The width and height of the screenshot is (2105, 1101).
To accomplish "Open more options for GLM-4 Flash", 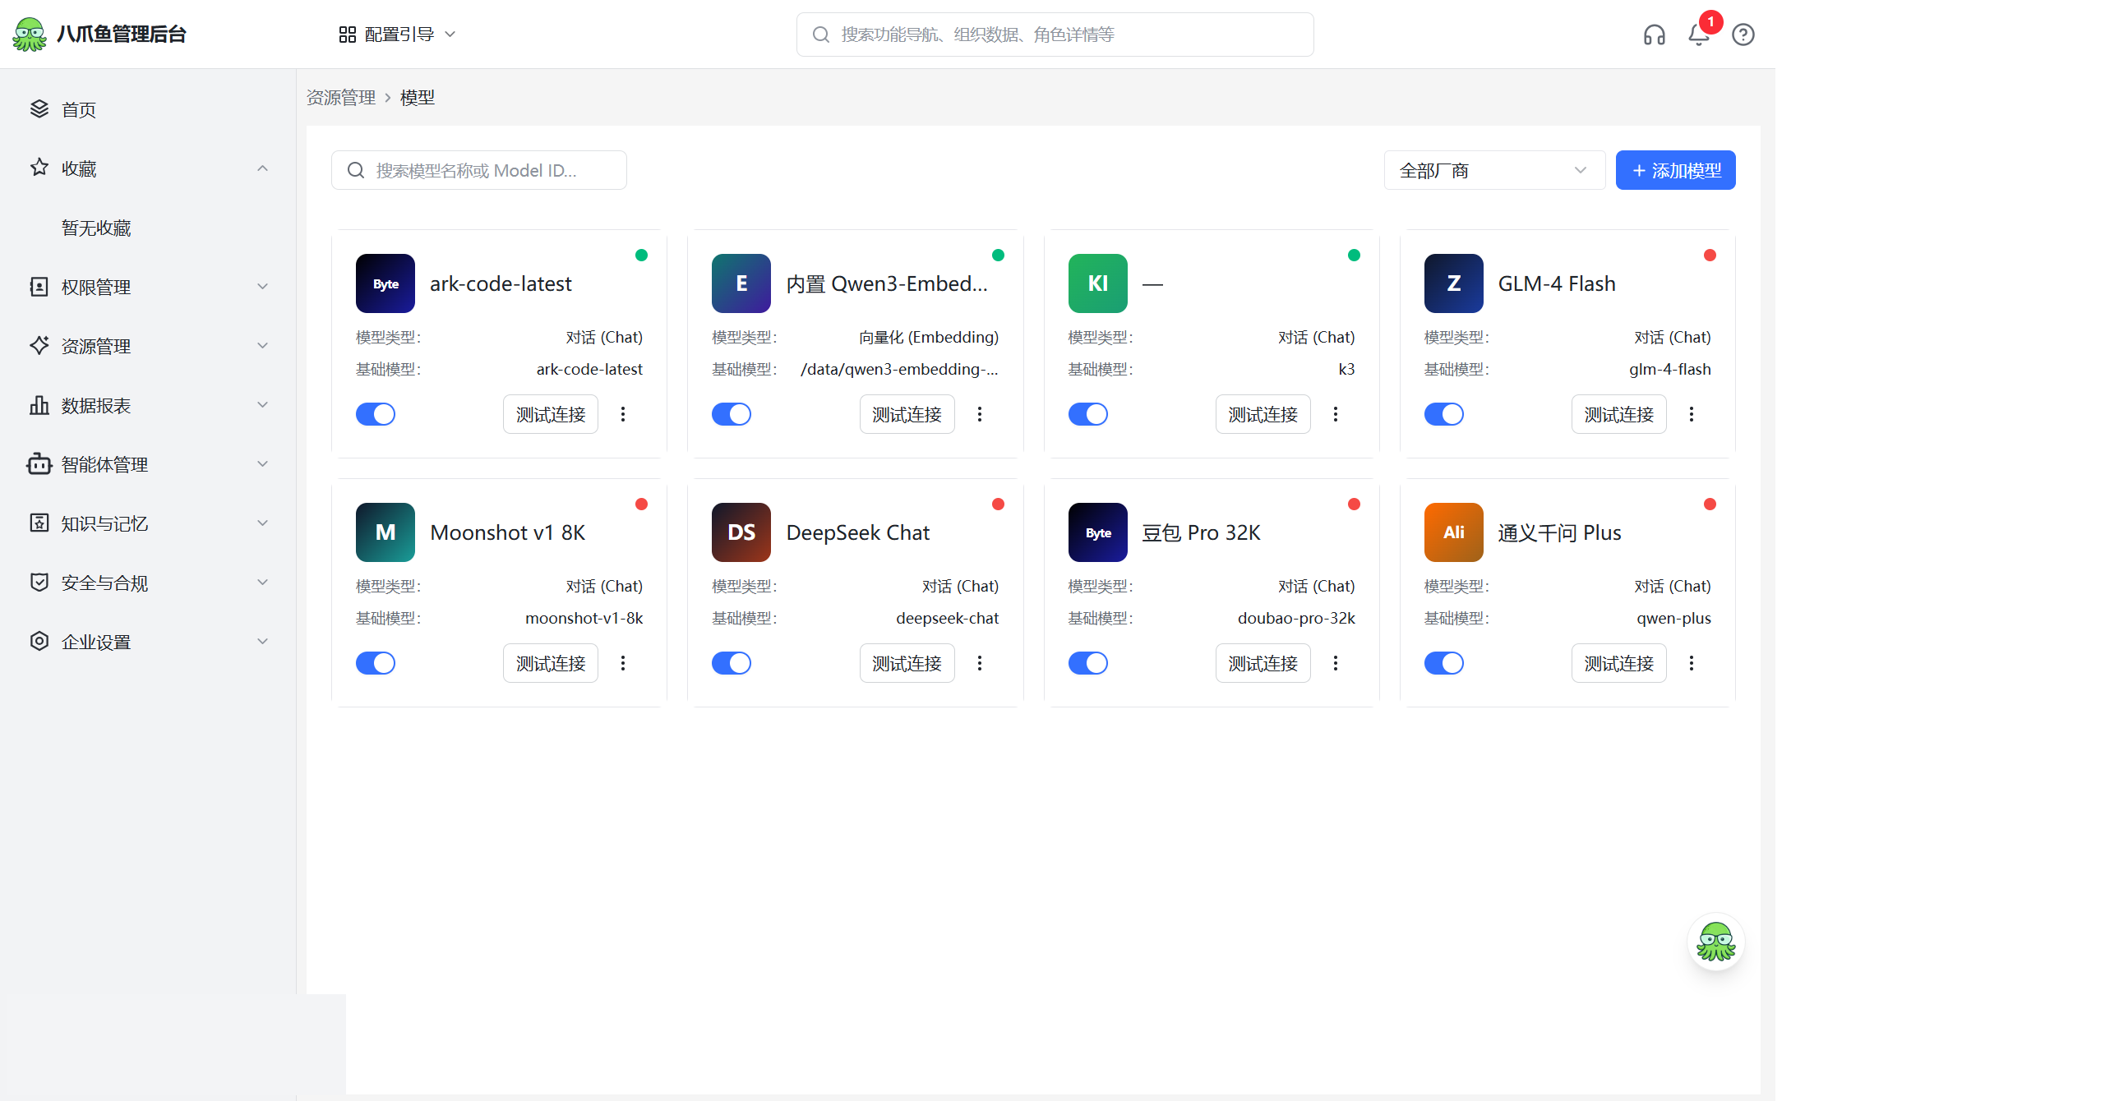I will pos(1692,414).
